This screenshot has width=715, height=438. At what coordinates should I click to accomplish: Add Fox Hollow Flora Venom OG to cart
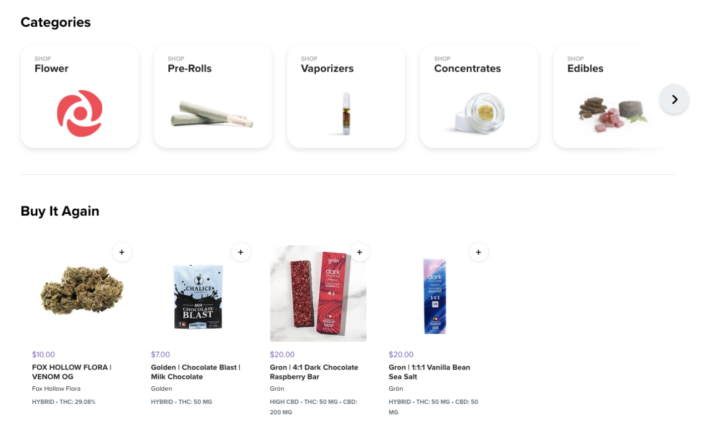122,252
